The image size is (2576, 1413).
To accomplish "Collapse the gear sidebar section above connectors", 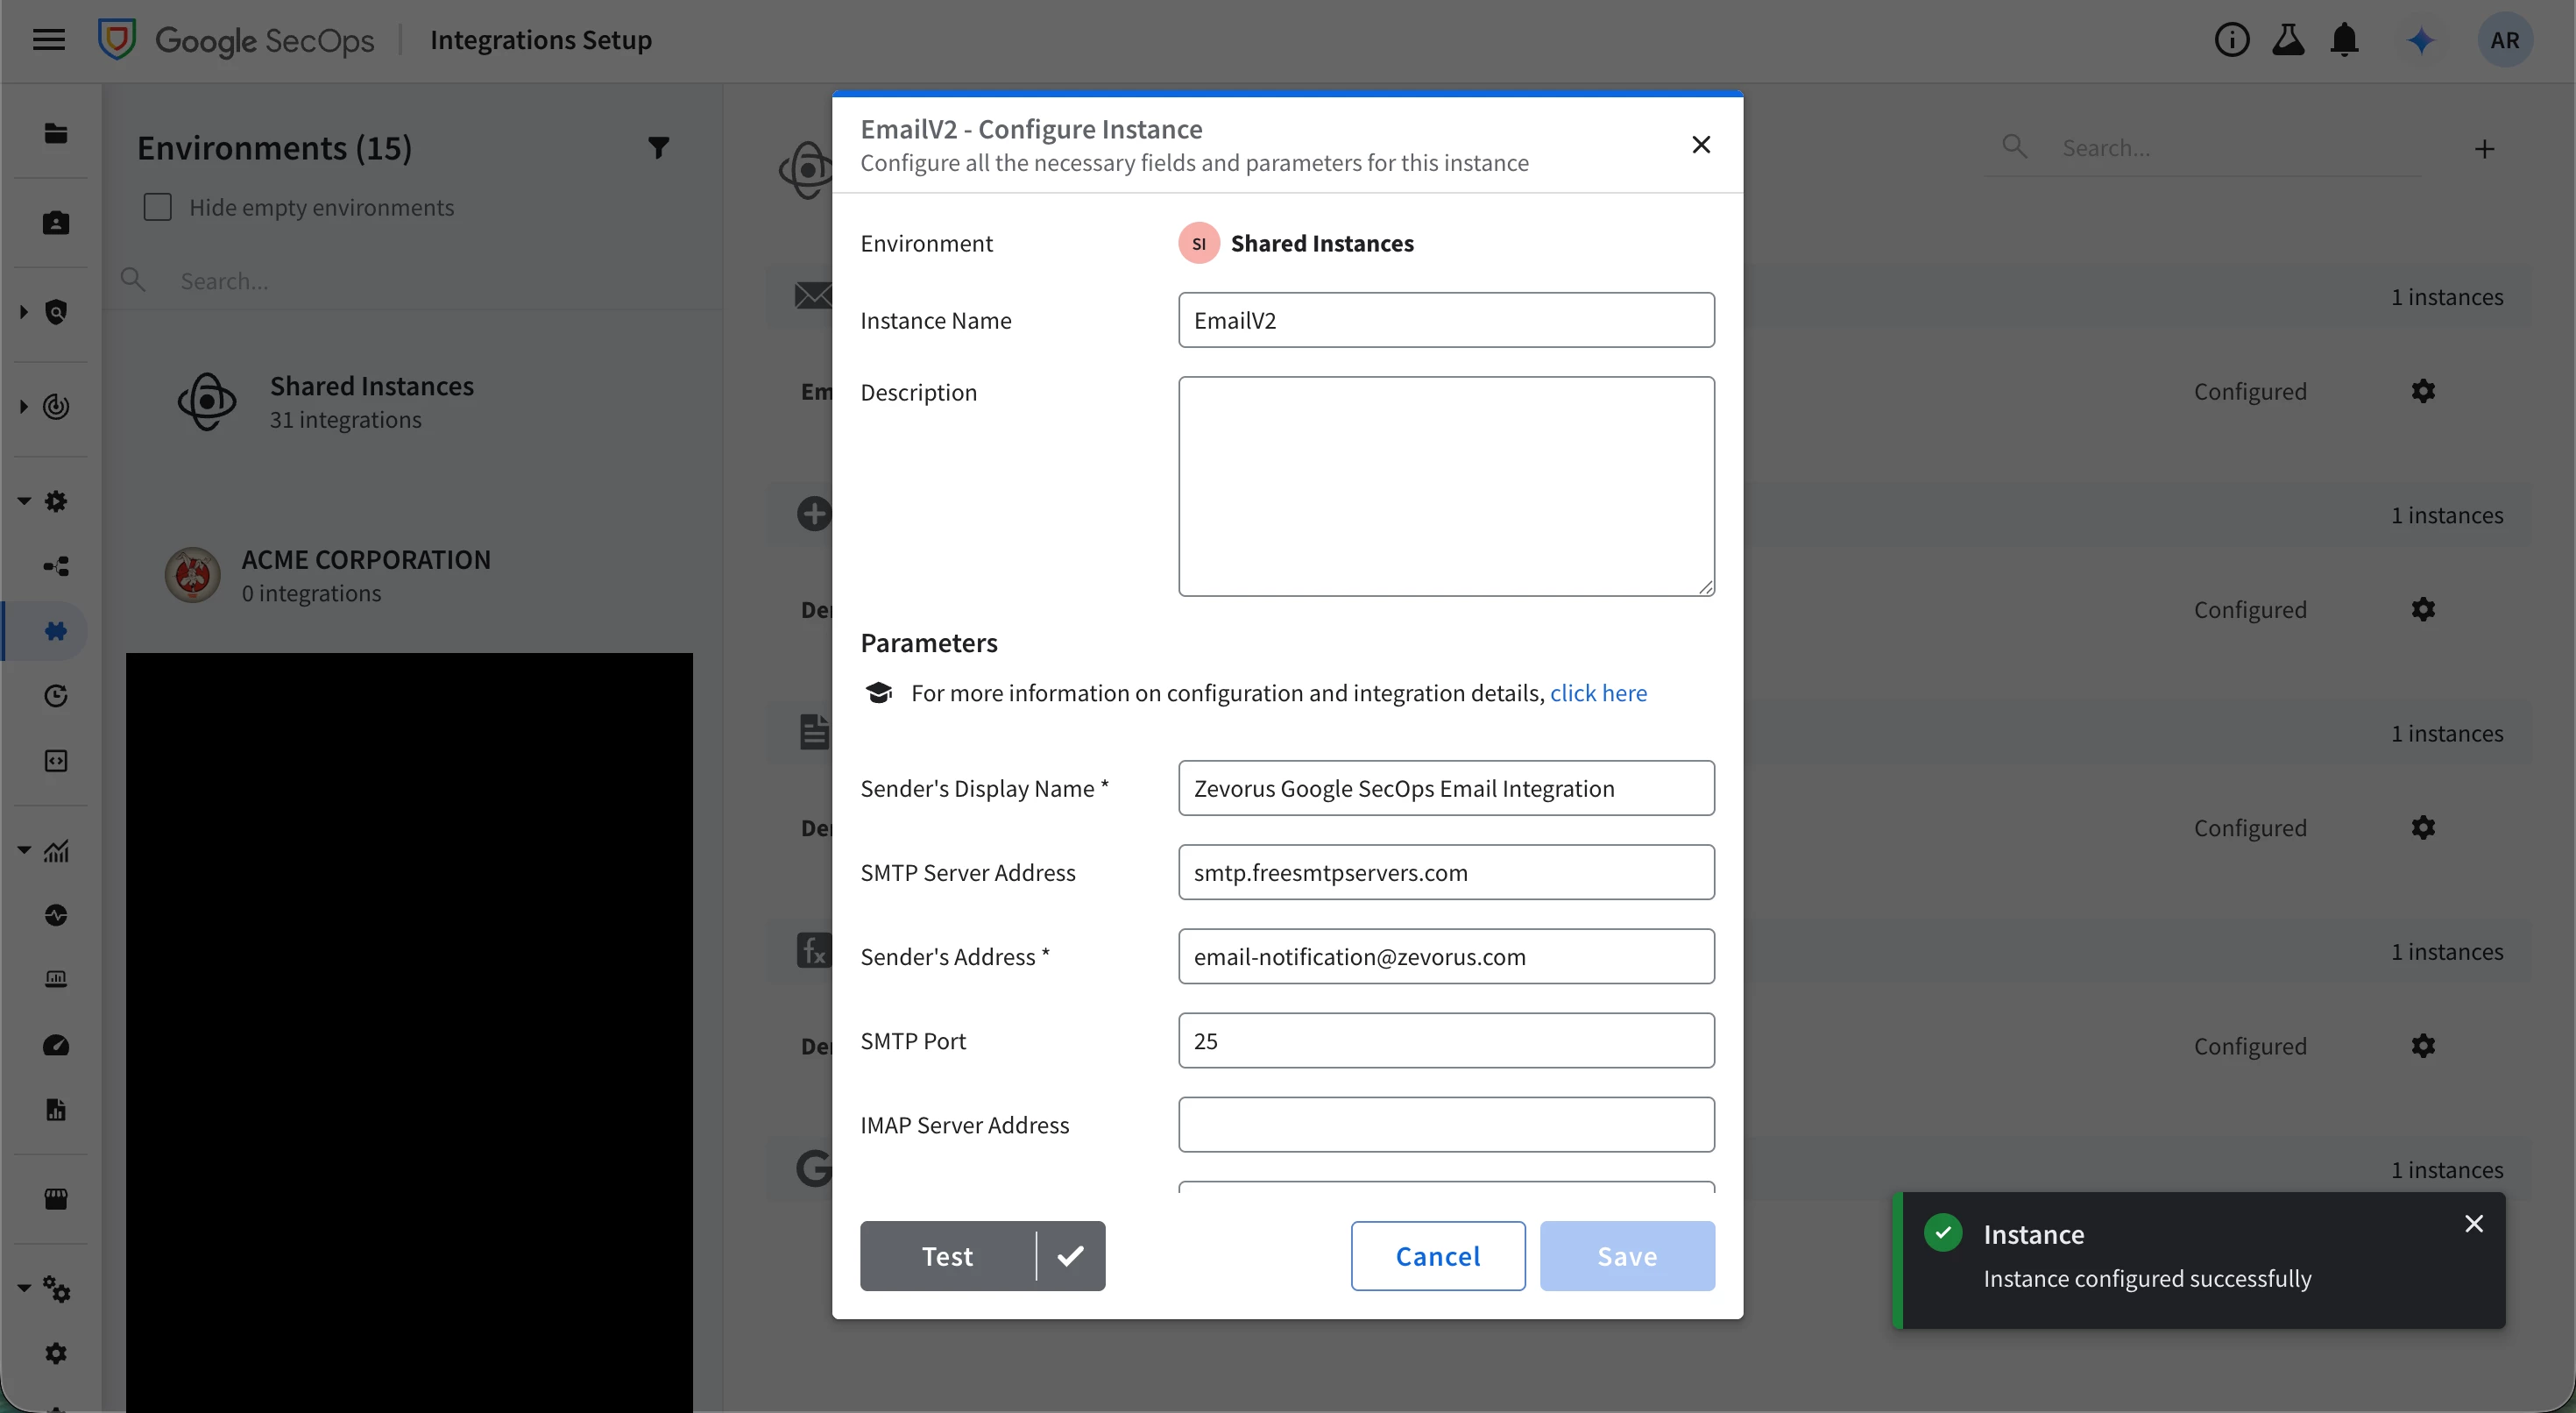I will click(x=24, y=501).
